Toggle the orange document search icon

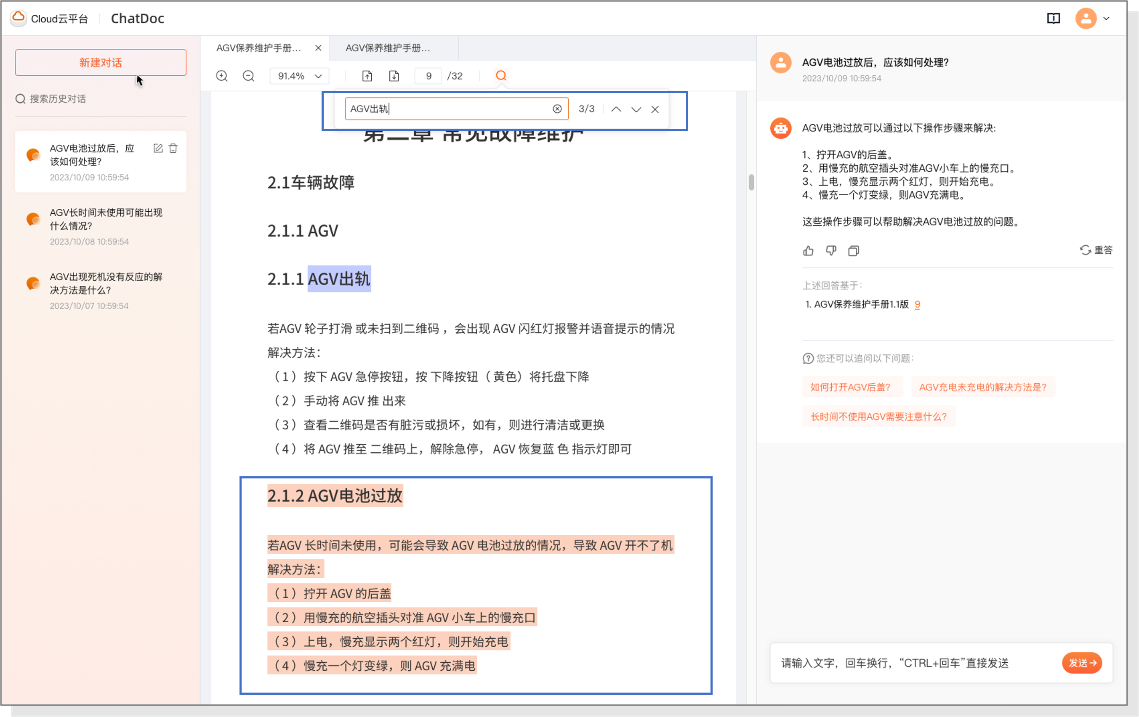[501, 76]
